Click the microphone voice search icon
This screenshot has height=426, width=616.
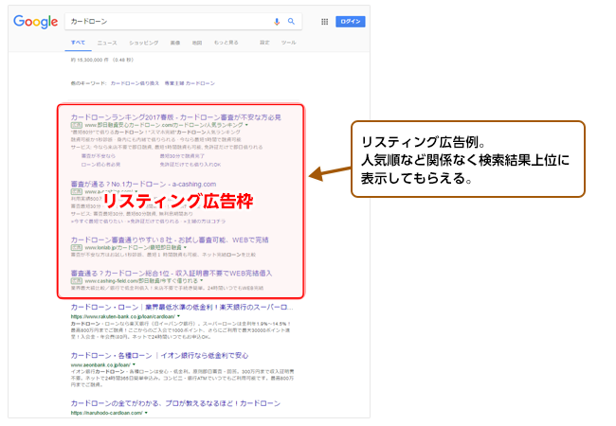click(x=277, y=21)
